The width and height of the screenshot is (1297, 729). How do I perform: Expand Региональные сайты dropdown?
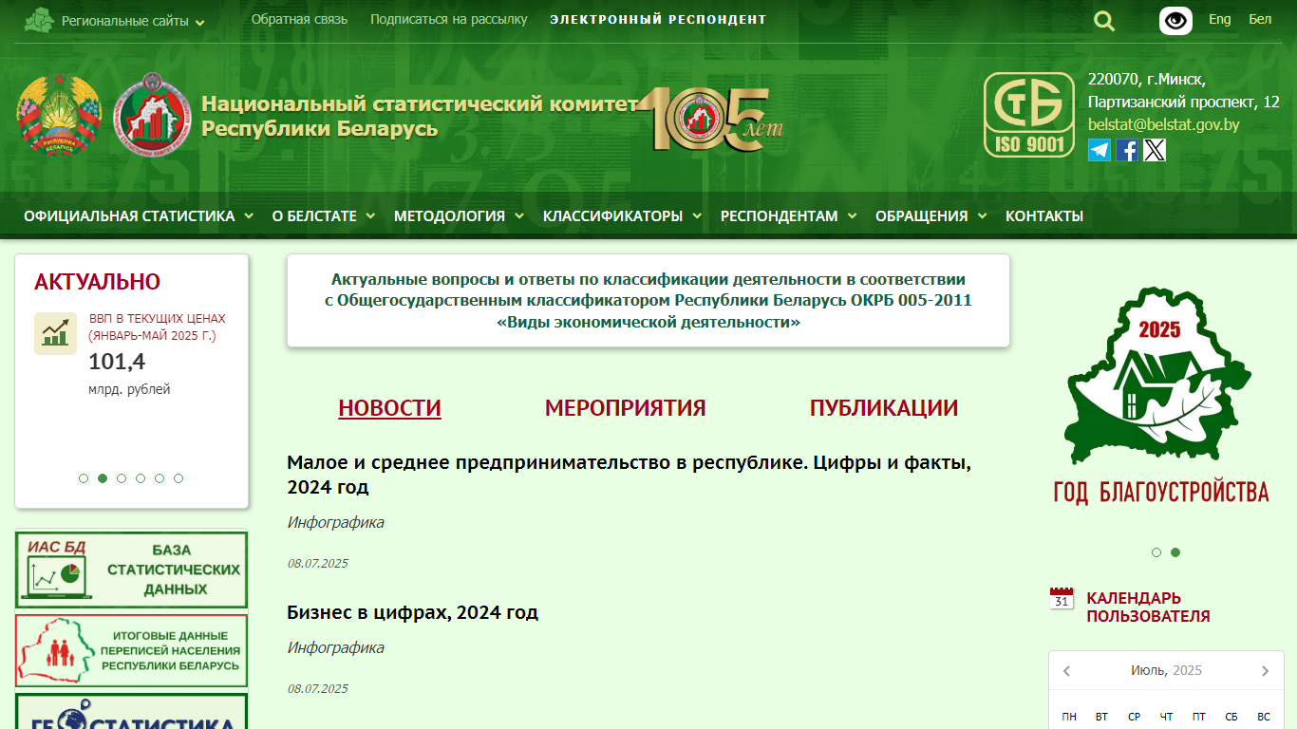click(133, 21)
